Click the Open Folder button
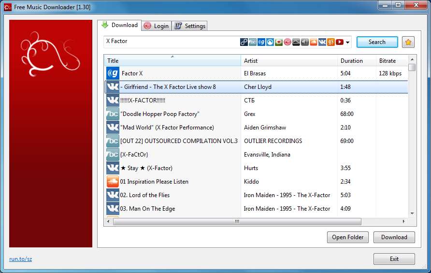The height and width of the screenshot is (273, 431). (348, 237)
